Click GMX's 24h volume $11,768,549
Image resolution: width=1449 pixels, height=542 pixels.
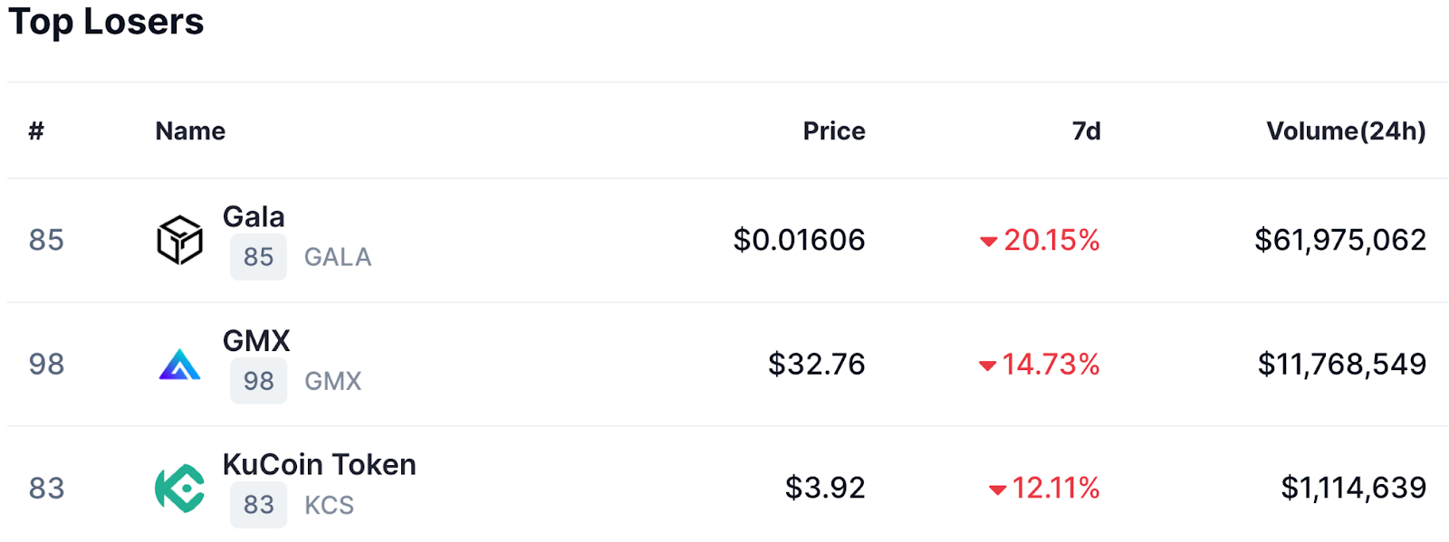tap(1341, 364)
